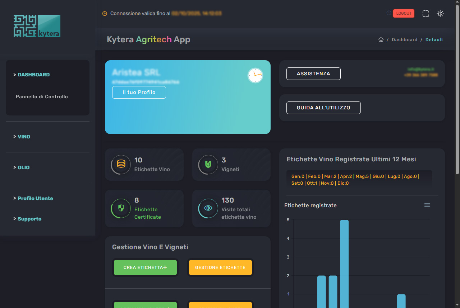Click the Vigneti leaf icon
The image size is (460, 308).
(208, 164)
